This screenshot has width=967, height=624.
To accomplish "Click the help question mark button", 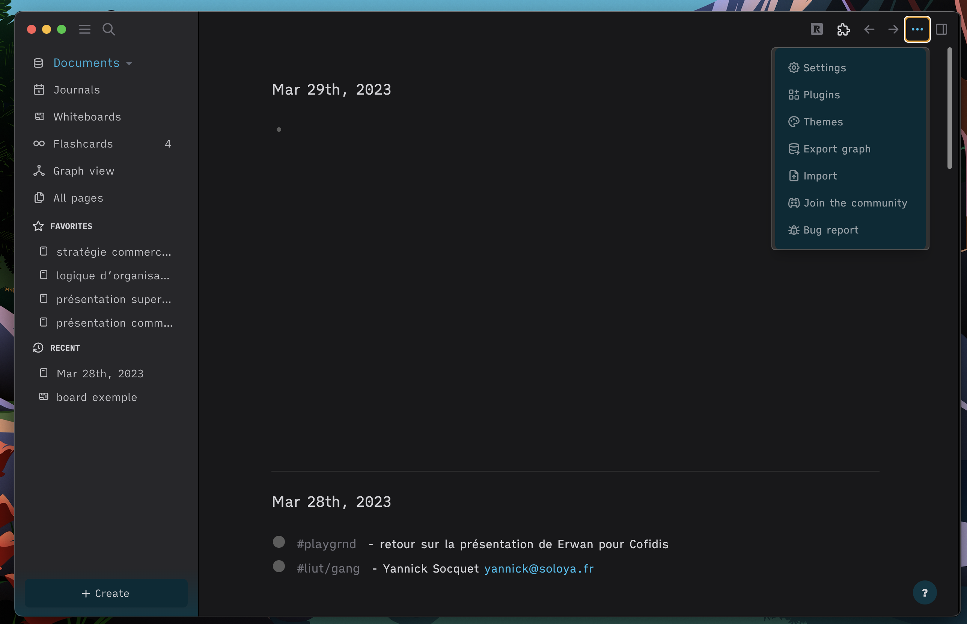I will pyautogui.click(x=925, y=593).
